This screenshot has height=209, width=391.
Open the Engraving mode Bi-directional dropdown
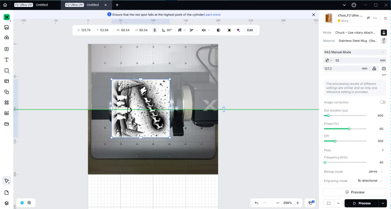[x=370, y=181]
